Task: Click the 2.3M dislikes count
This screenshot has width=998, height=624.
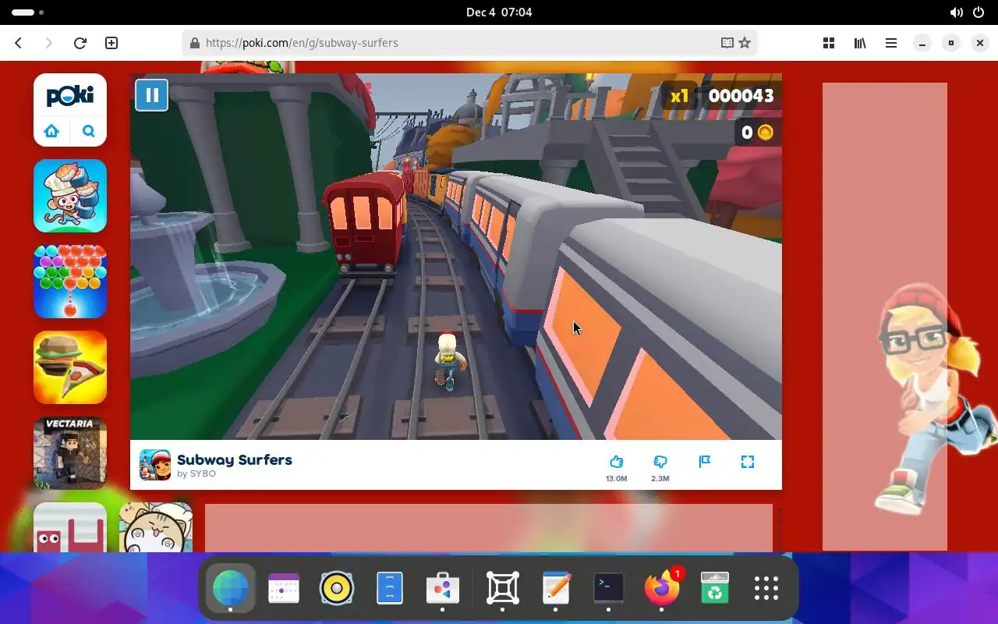Action: pyautogui.click(x=660, y=479)
